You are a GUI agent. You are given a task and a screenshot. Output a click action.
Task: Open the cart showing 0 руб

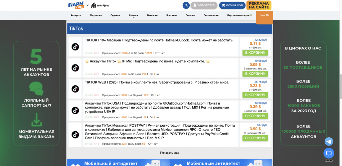pyautogui.click(x=232, y=5)
